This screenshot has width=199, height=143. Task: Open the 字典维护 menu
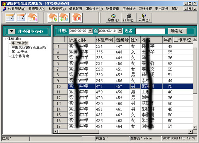[129, 9]
